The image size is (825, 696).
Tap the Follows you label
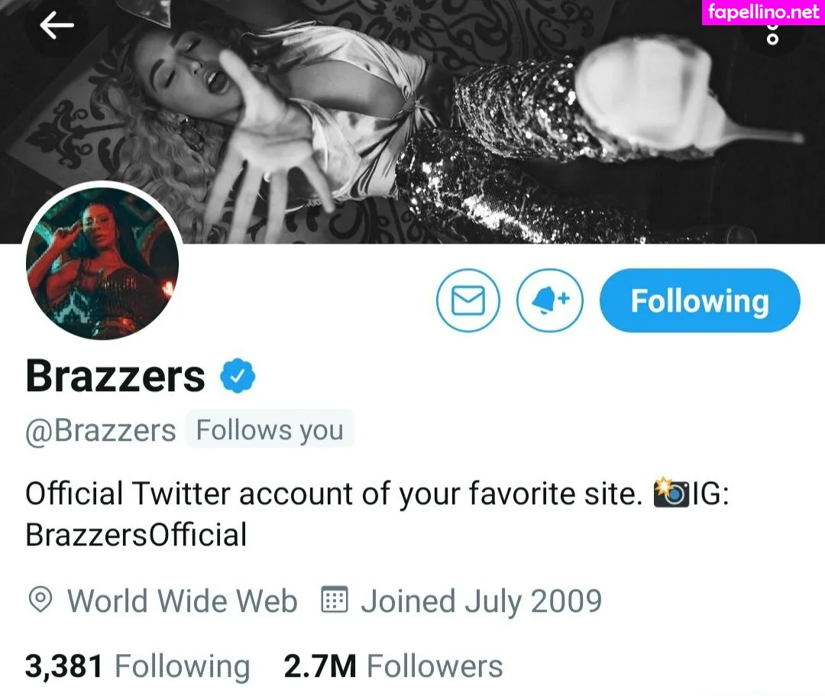pyautogui.click(x=270, y=430)
